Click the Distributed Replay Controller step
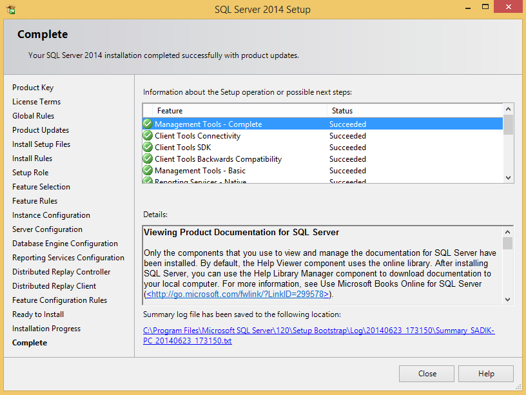 point(61,272)
